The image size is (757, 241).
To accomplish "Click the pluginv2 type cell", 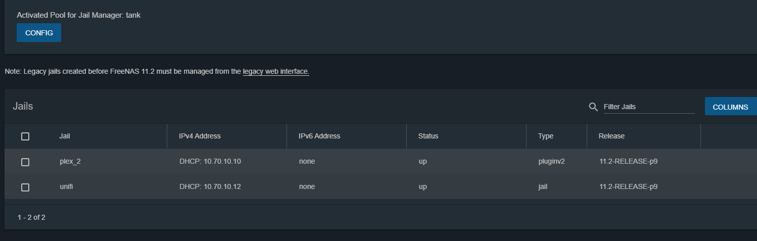I will point(551,162).
